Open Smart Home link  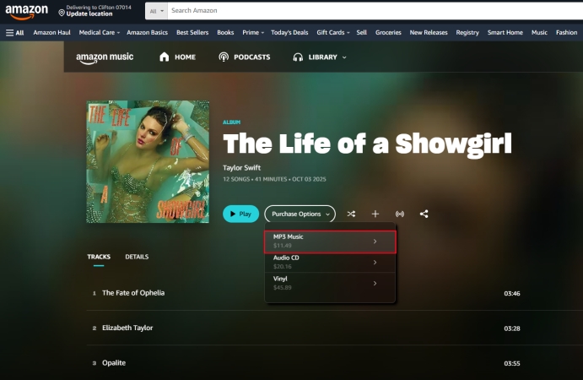505,33
